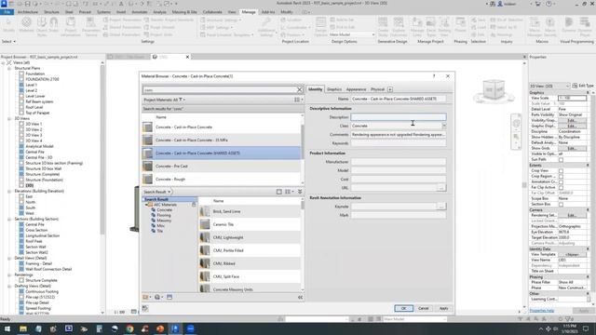Viewport: 596px width, 335px height.
Task: Open library view options list icon
Action: 289,192
